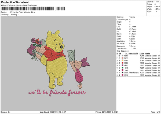Click the 'Amber Black' description

click(133, 73)
